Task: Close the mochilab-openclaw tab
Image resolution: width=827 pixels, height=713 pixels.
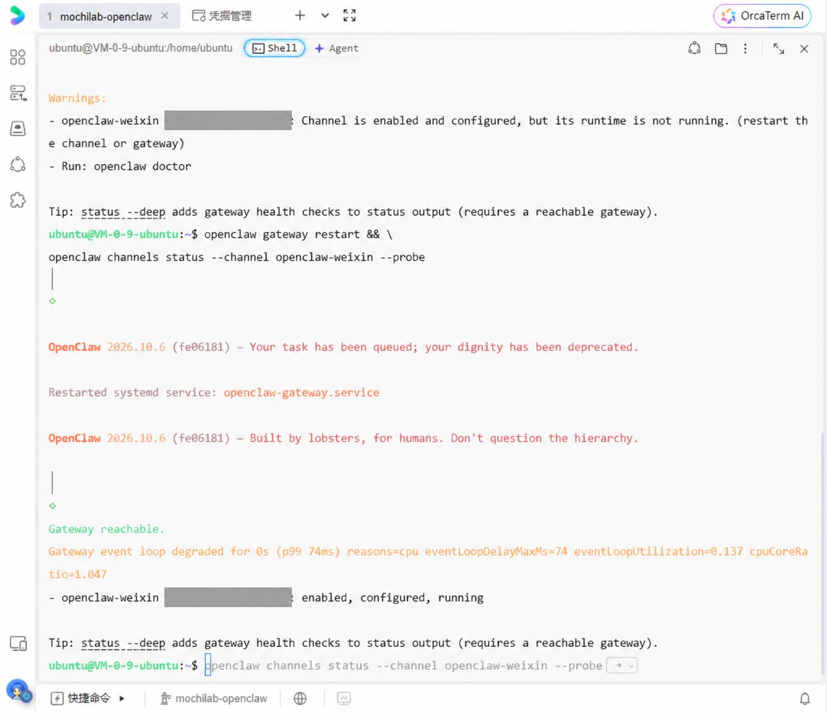Action: (x=165, y=16)
